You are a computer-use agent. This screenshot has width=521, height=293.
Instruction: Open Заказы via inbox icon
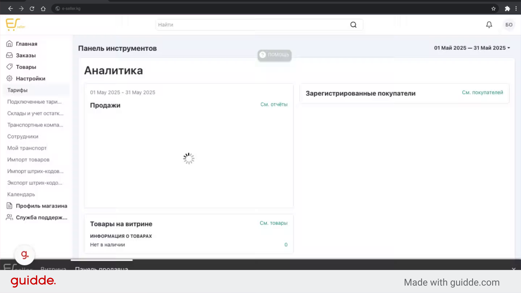9,55
